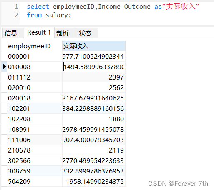Click the employmeeID column header
Viewport: 214px width, 190px height.
[35, 46]
